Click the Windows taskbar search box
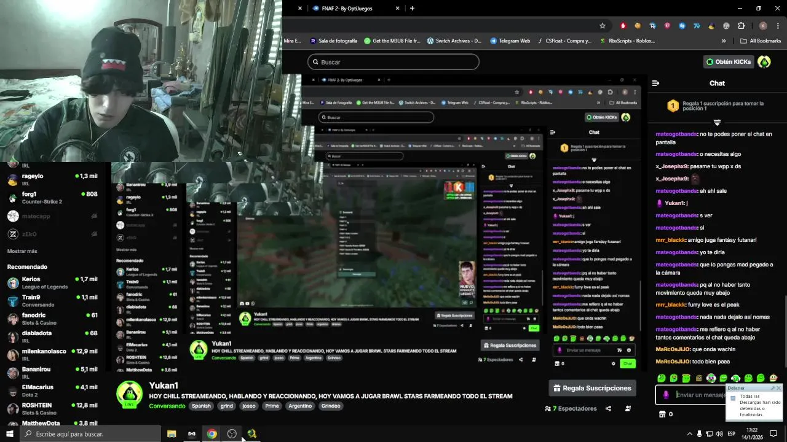787x442 pixels. 90,433
